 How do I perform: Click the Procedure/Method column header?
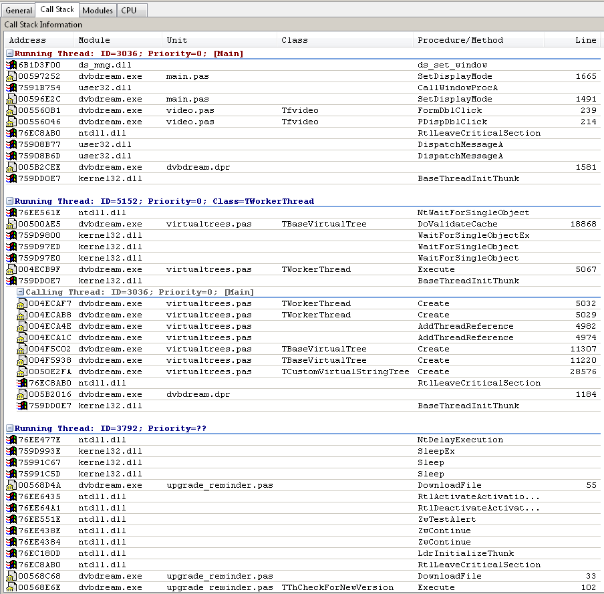478,40
